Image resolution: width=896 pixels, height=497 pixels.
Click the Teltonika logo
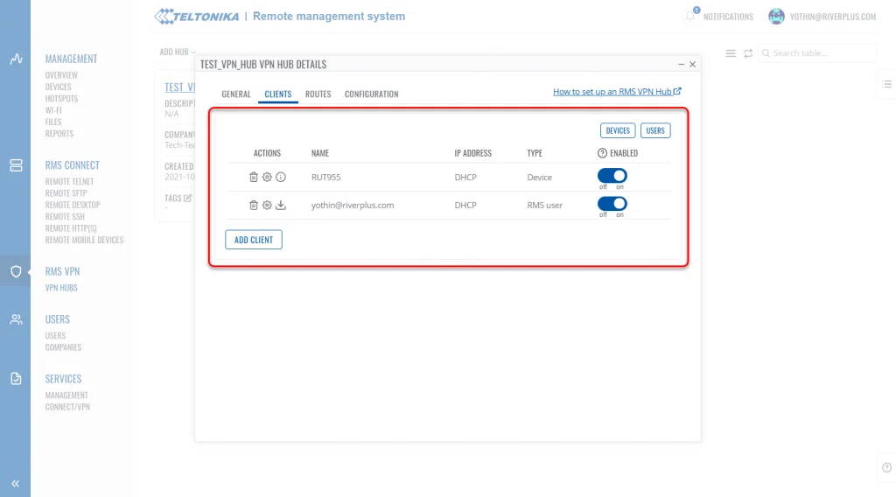(197, 17)
